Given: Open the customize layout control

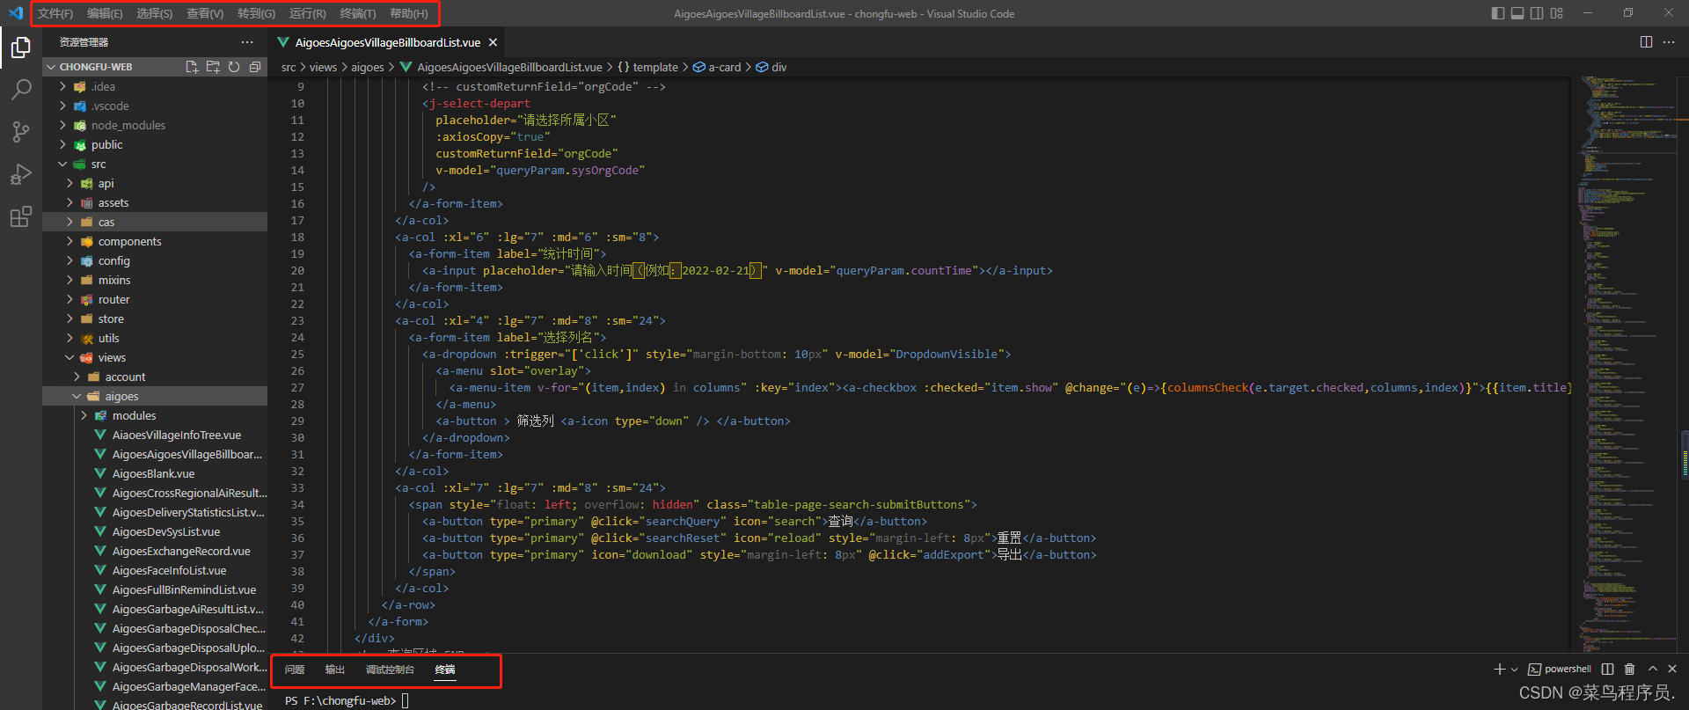Looking at the screenshot, I should (x=1557, y=13).
